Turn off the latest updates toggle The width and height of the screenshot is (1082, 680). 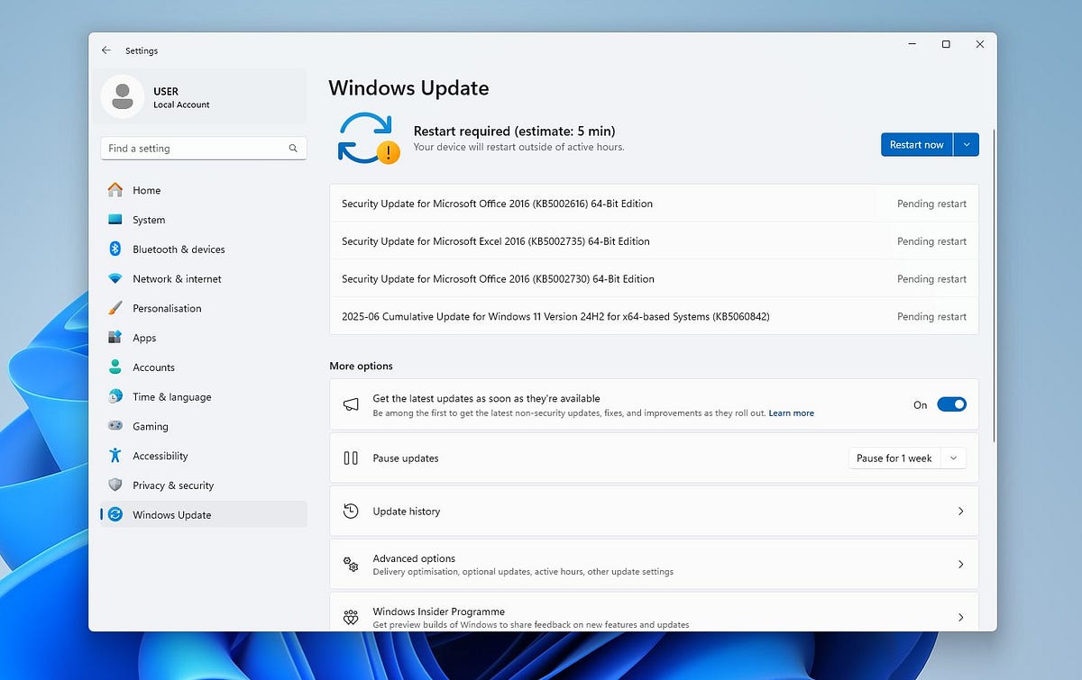(951, 405)
